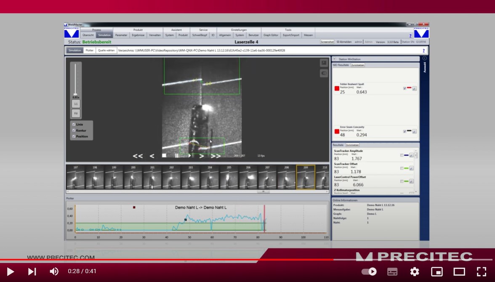Stop simulation playback
The width and height of the screenshot is (495, 282).
point(164,155)
